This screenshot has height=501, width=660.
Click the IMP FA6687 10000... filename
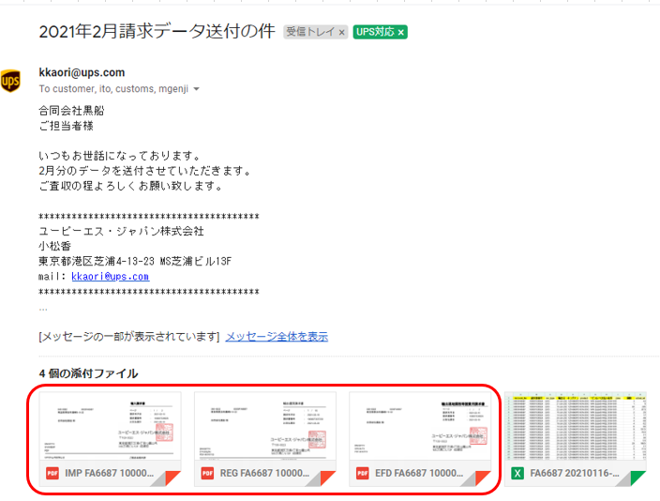click(110, 473)
